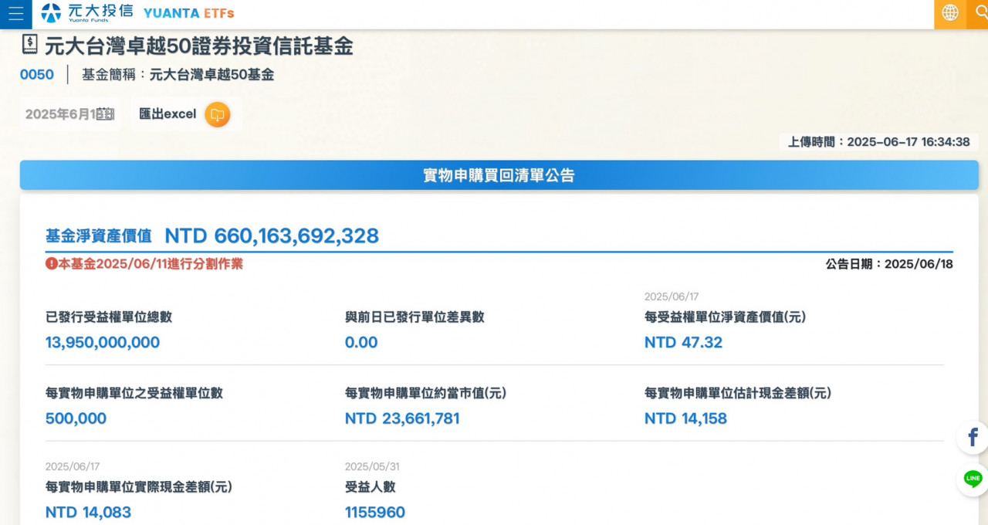The width and height of the screenshot is (988, 525).
Task: Click the 每受益權單位淨資產價值(元) label
Action: point(725,317)
